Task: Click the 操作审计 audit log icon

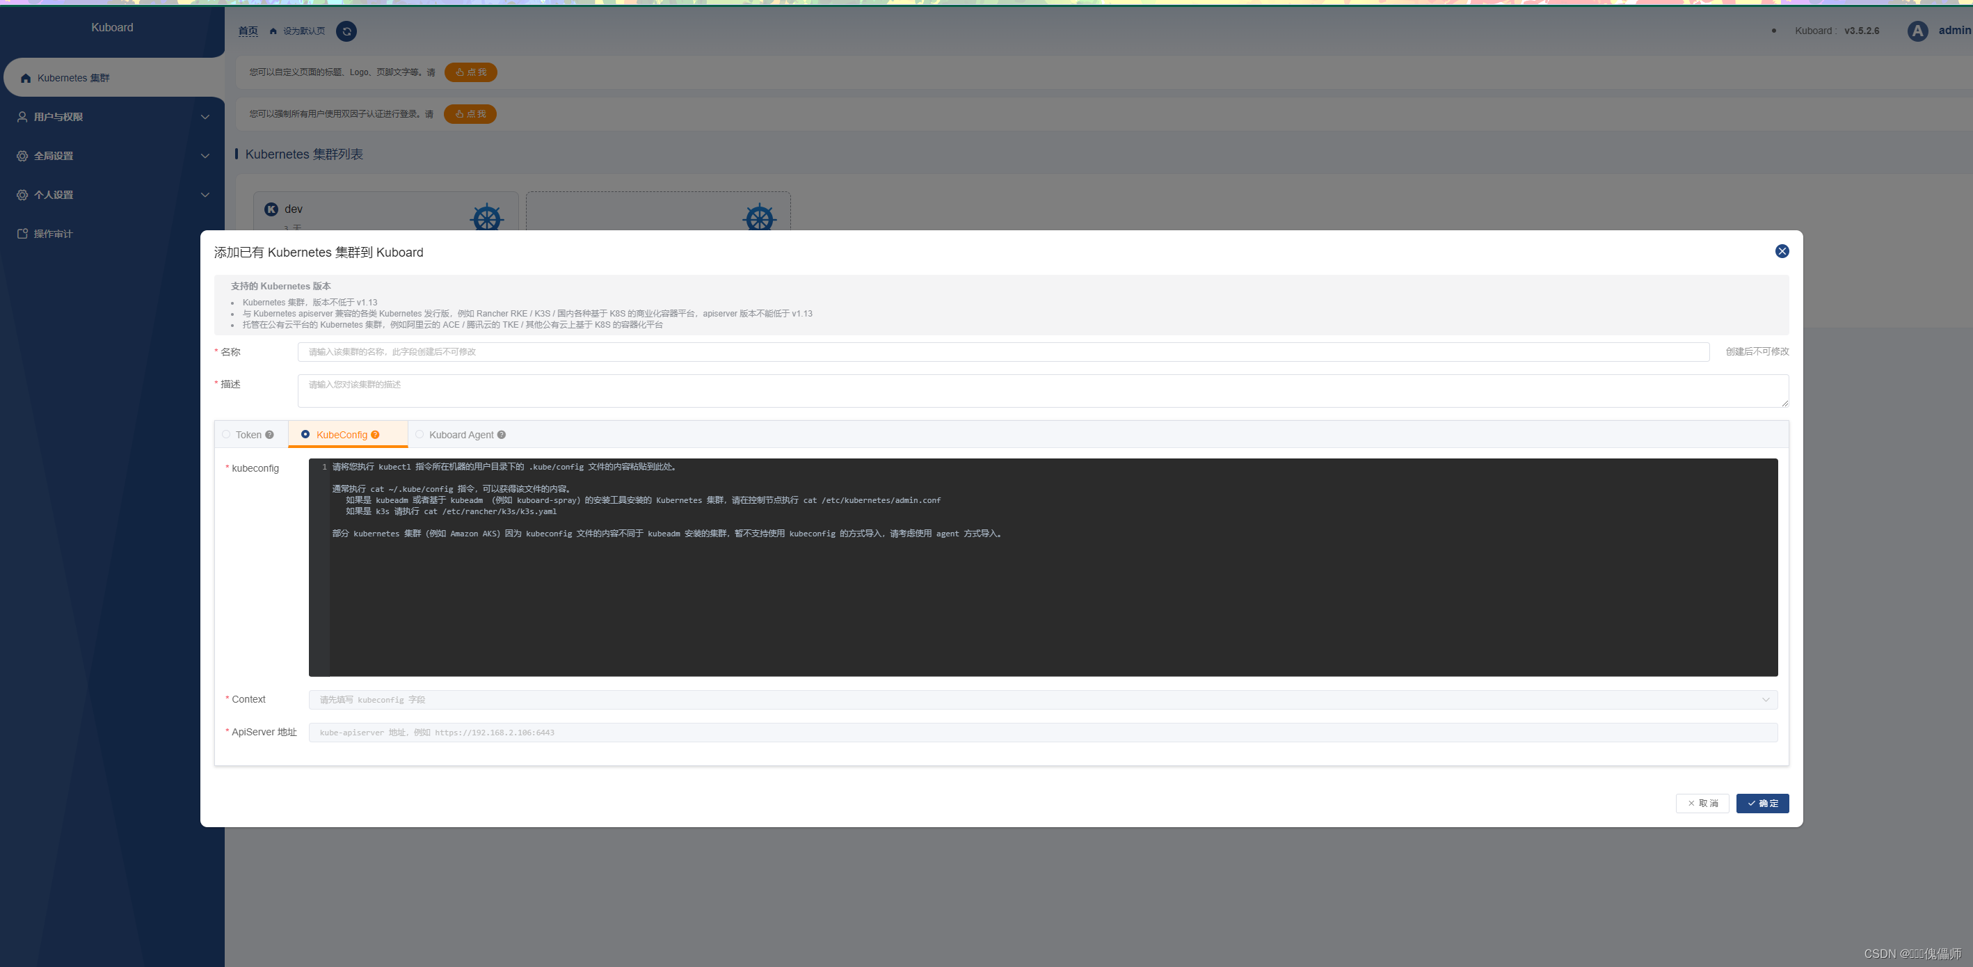Action: pyautogui.click(x=22, y=233)
